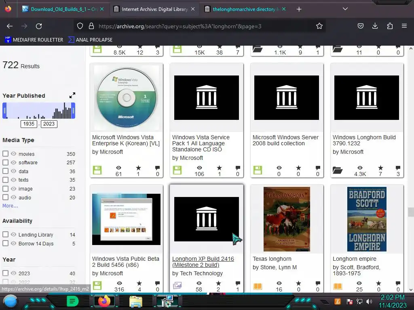Open the Start orb on the taskbar
The width and height of the screenshot is (414, 310).
point(10,302)
